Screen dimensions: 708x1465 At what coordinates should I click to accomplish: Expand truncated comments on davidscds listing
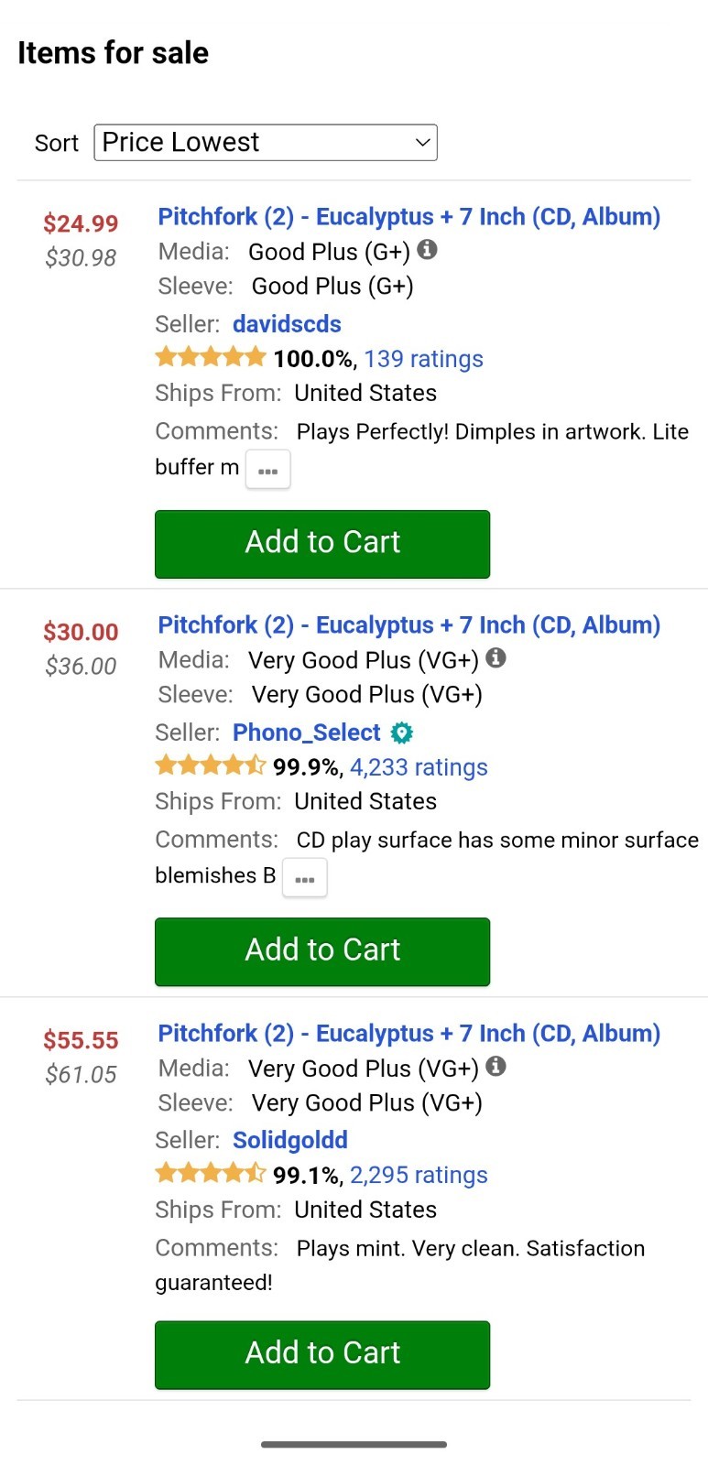pos(268,470)
